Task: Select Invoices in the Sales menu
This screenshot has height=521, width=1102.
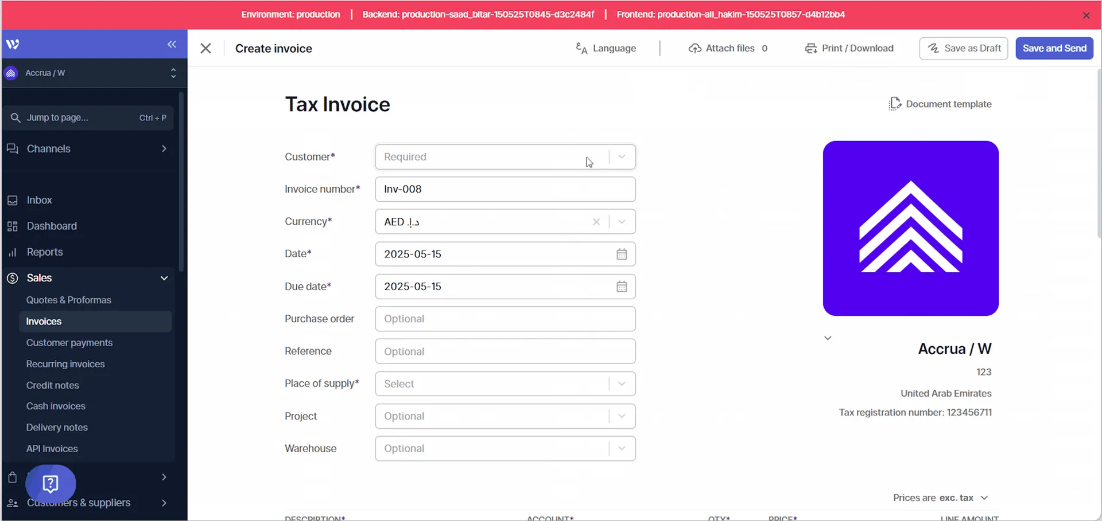Action: pyautogui.click(x=44, y=322)
